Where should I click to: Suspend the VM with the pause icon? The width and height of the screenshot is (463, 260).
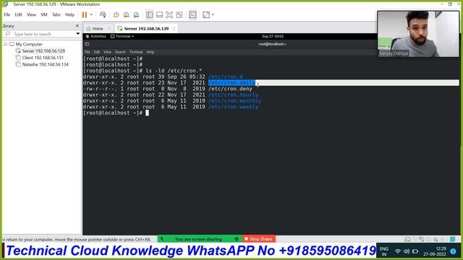pyautogui.click(x=85, y=14)
